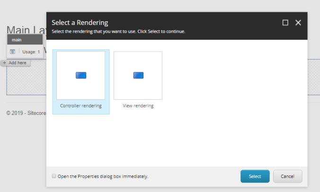Viewport: 320px width, 192px height.
Task: Click the 'Usage: 1' indicator
Action: coord(31,52)
